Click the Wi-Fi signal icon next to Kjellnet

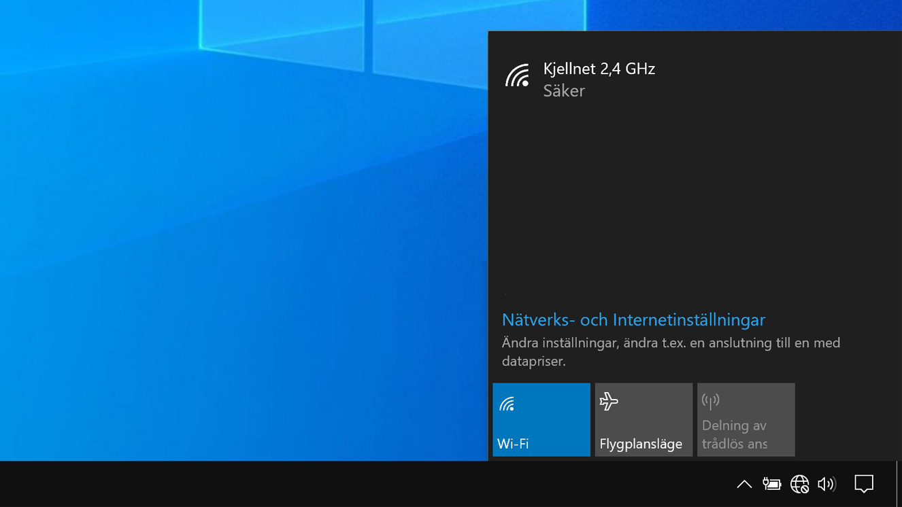pos(518,76)
